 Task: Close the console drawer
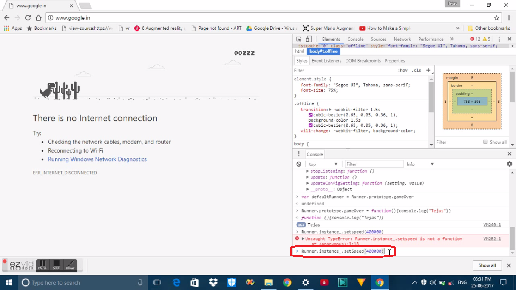tap(509, 154)
